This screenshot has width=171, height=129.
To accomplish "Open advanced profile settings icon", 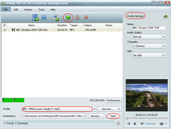I will (x=166, y=16).
